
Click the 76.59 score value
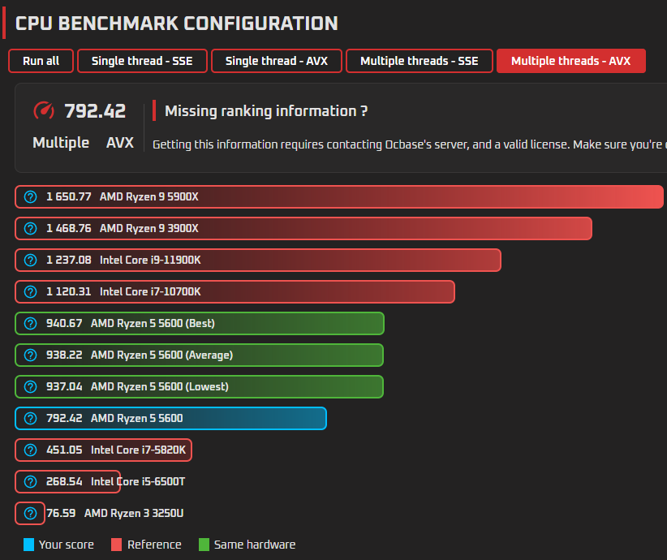point(61,513)
